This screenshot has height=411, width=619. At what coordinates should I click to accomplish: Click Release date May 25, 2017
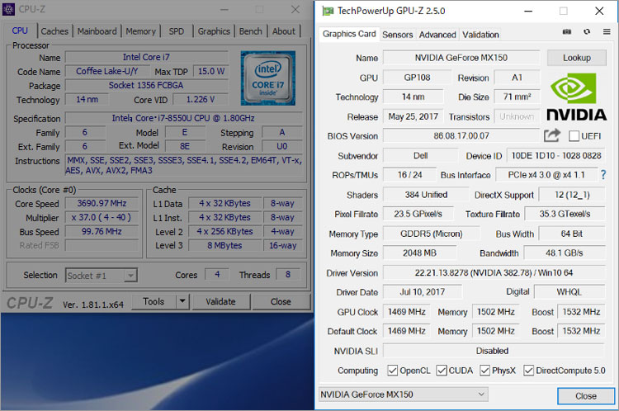coord(413,116)
